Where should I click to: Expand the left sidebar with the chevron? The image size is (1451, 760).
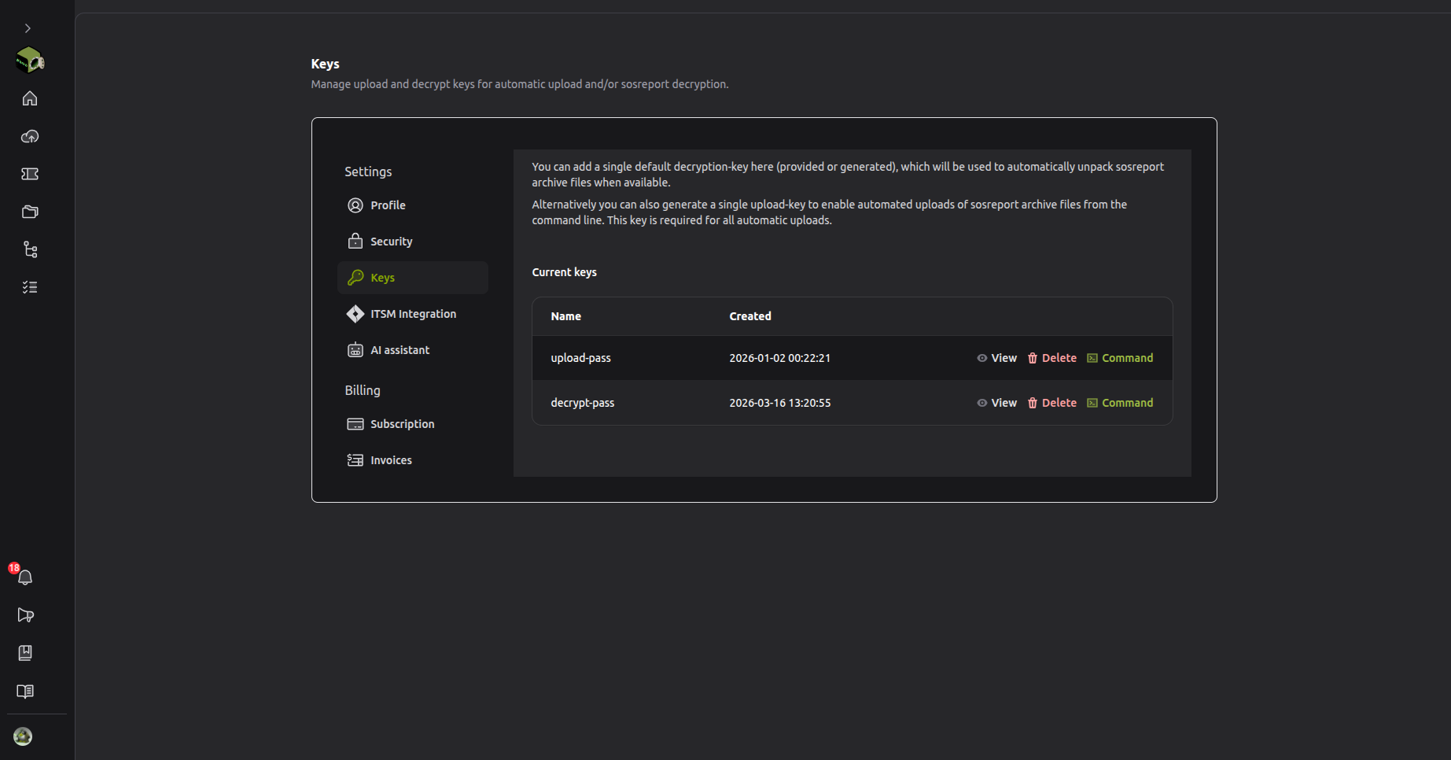tap(28, 28)
